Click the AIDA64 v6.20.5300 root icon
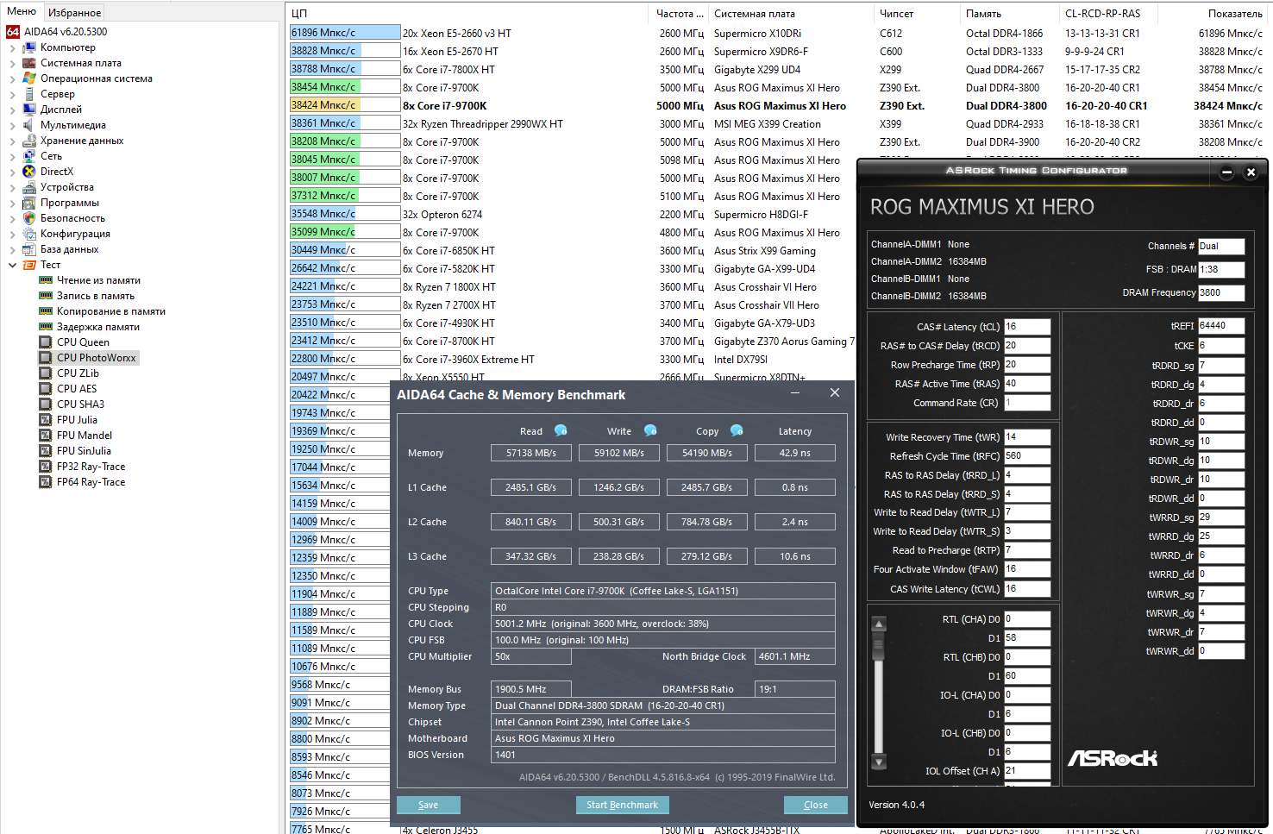Image resolution: width=1273 pixels, height=834 pixels. pyautogui.click(x=13, y=32)
